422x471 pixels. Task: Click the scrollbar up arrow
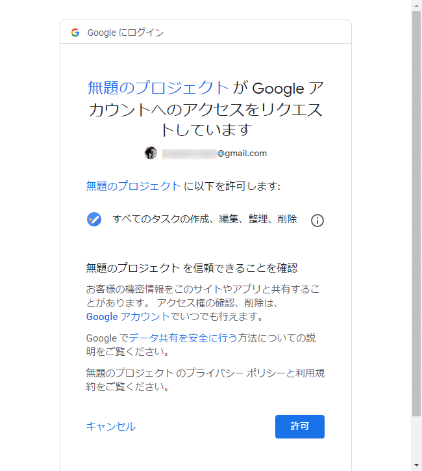[x=417, y=5]
